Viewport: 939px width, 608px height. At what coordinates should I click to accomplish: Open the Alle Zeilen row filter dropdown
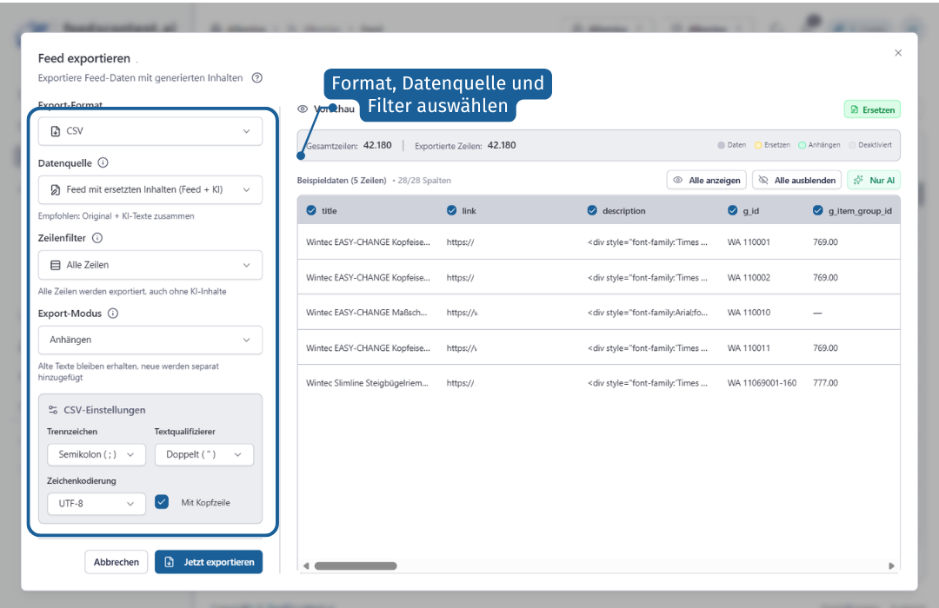click(x=150, y=265)
